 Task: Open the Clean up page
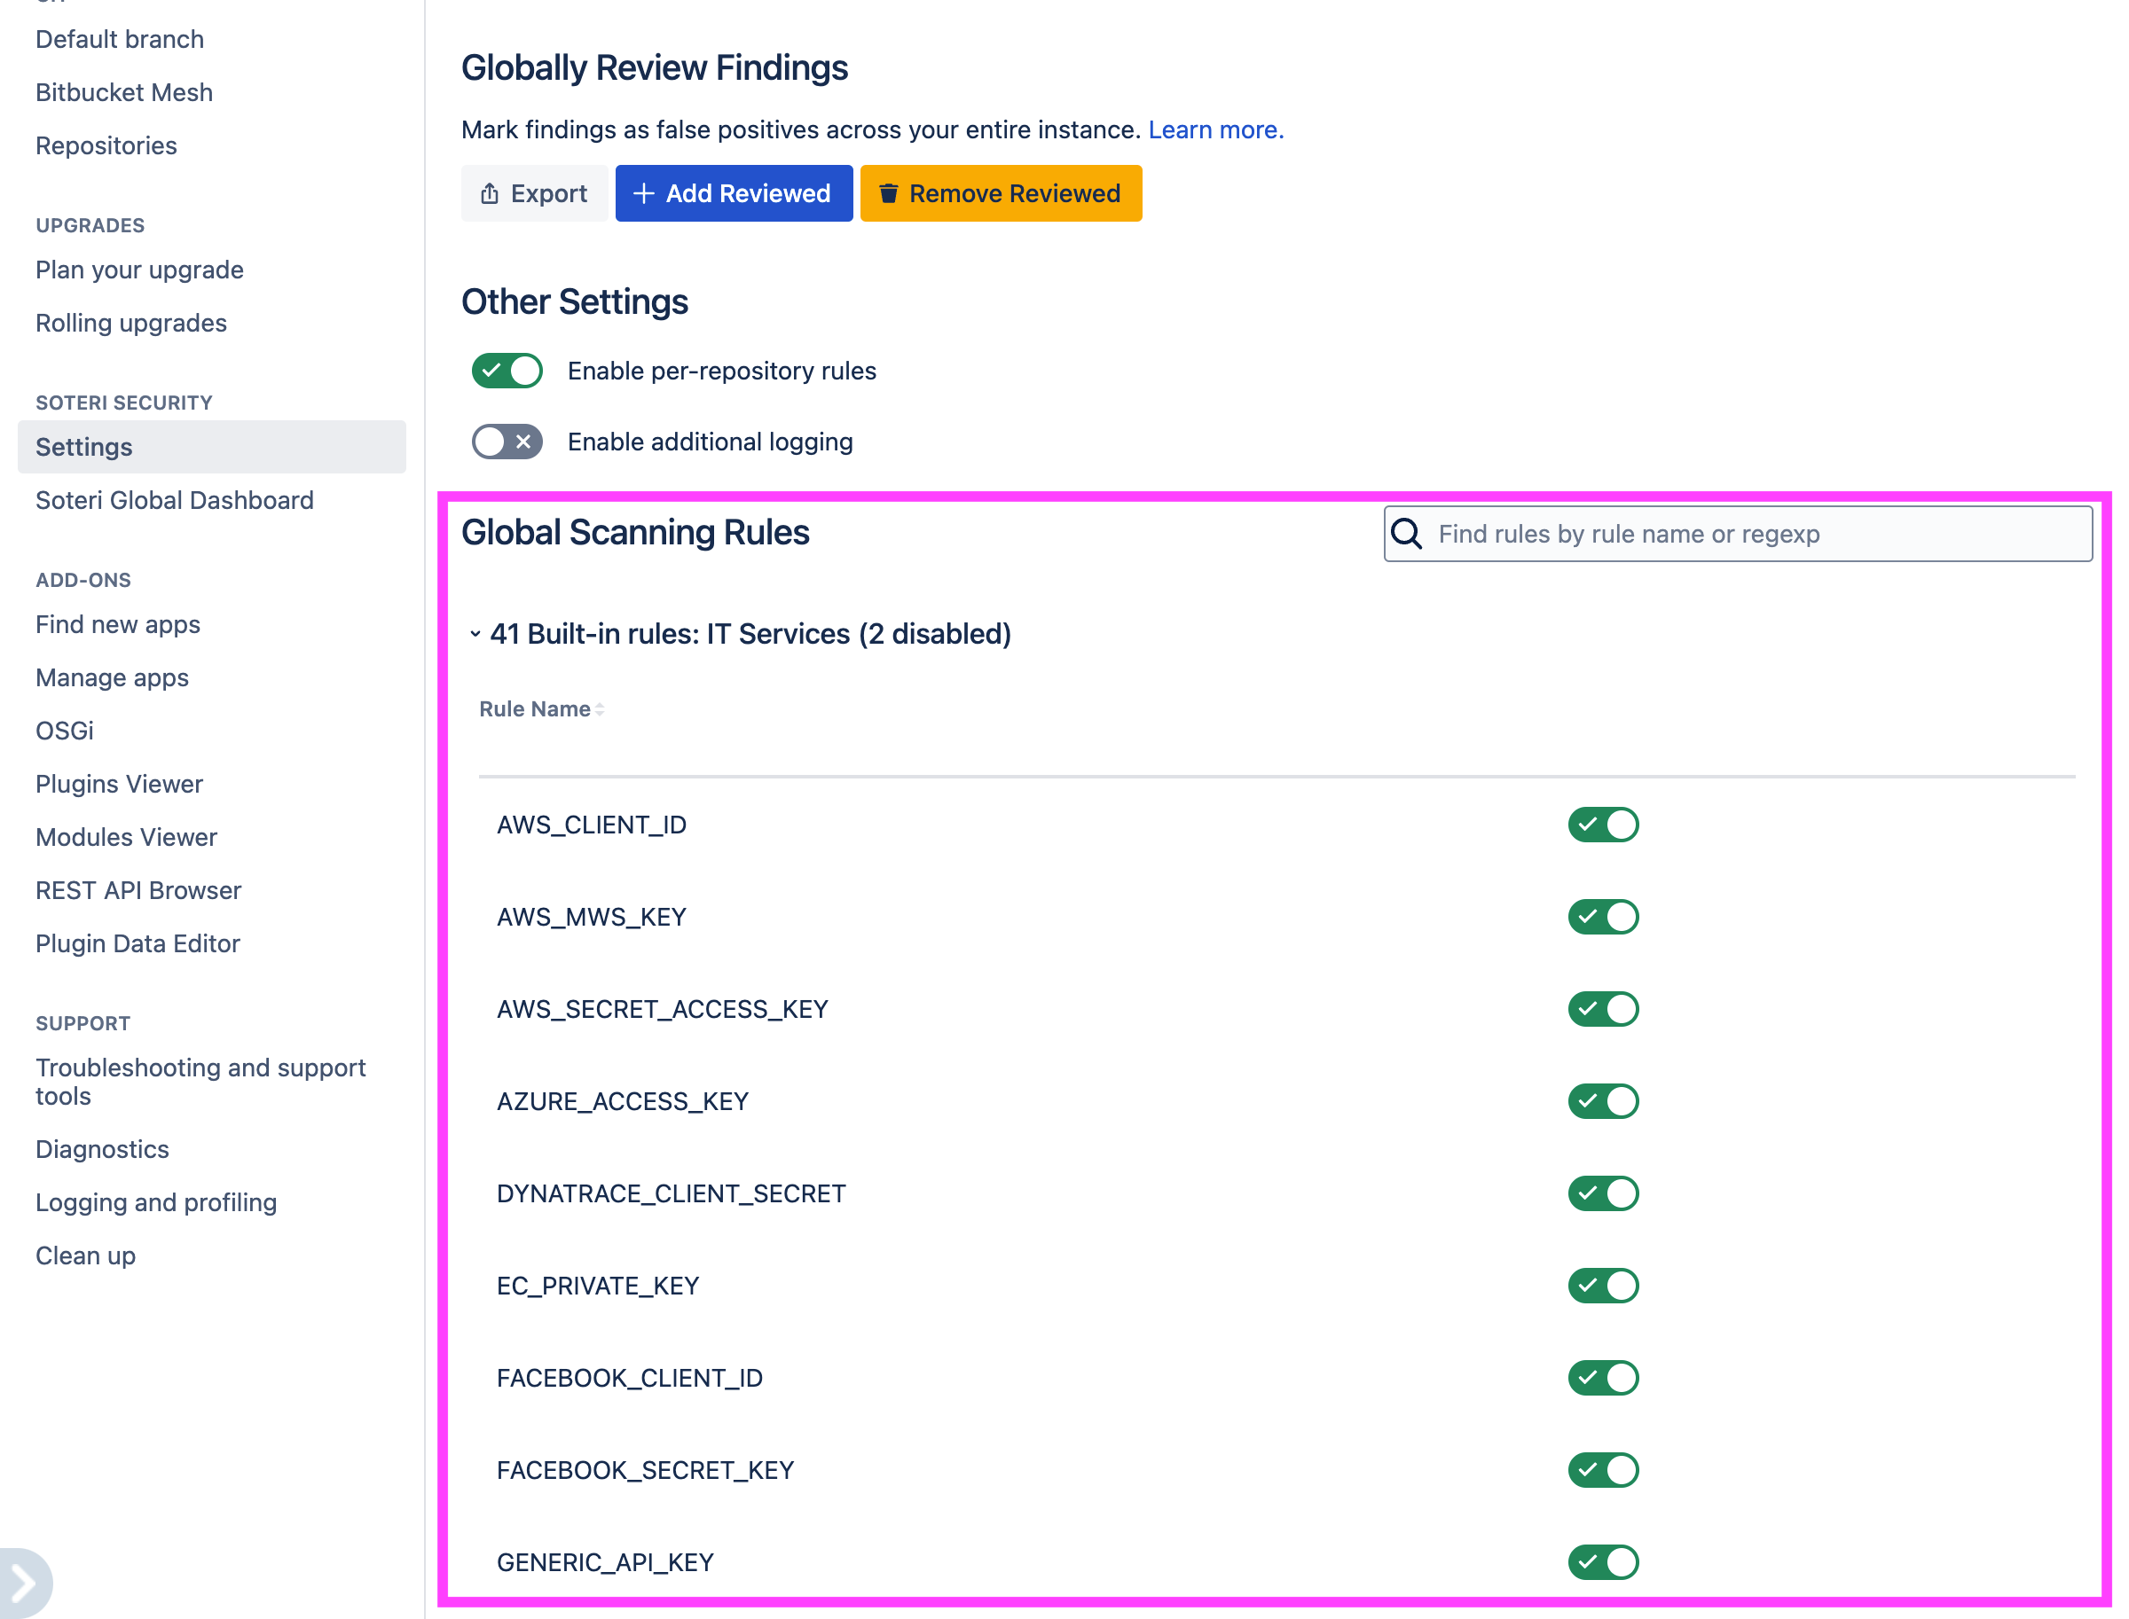click(85, 1255)
